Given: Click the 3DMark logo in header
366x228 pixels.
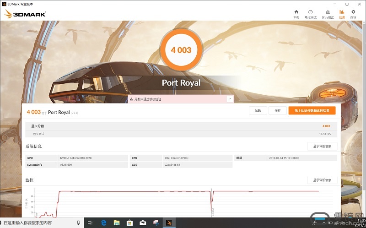Looking at the screenshot, I should [x=25, y=14].
